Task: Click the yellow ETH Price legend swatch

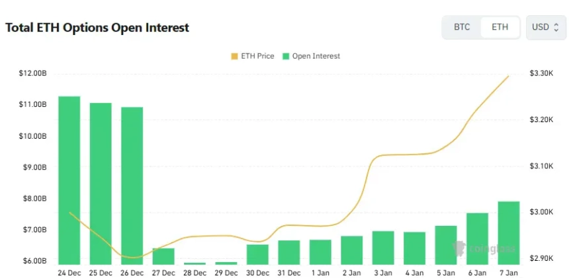Action: (x=234, y=56)
